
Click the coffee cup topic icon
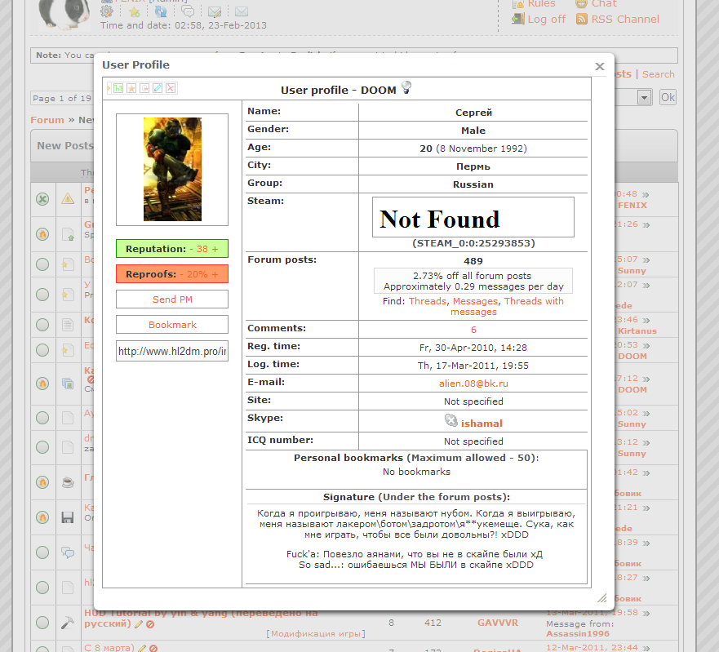(x=68, y=482)
